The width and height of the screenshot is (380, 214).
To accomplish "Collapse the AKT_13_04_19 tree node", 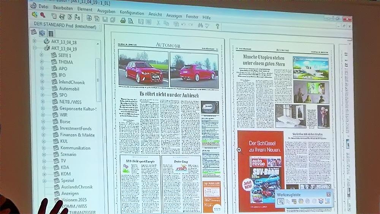I will tap(35, 48).
